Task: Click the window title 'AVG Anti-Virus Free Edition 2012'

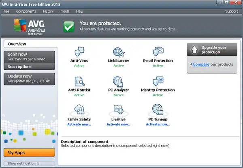Action: pos(31,4)
